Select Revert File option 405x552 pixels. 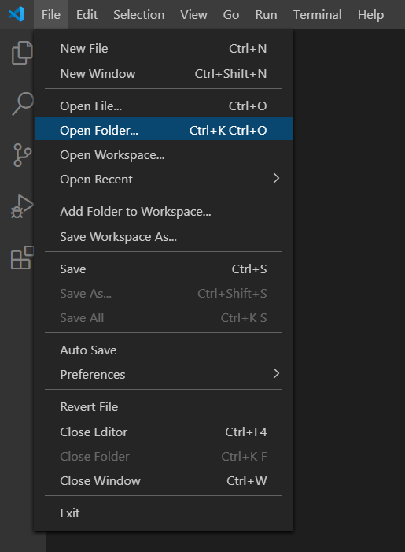point(164,407)
